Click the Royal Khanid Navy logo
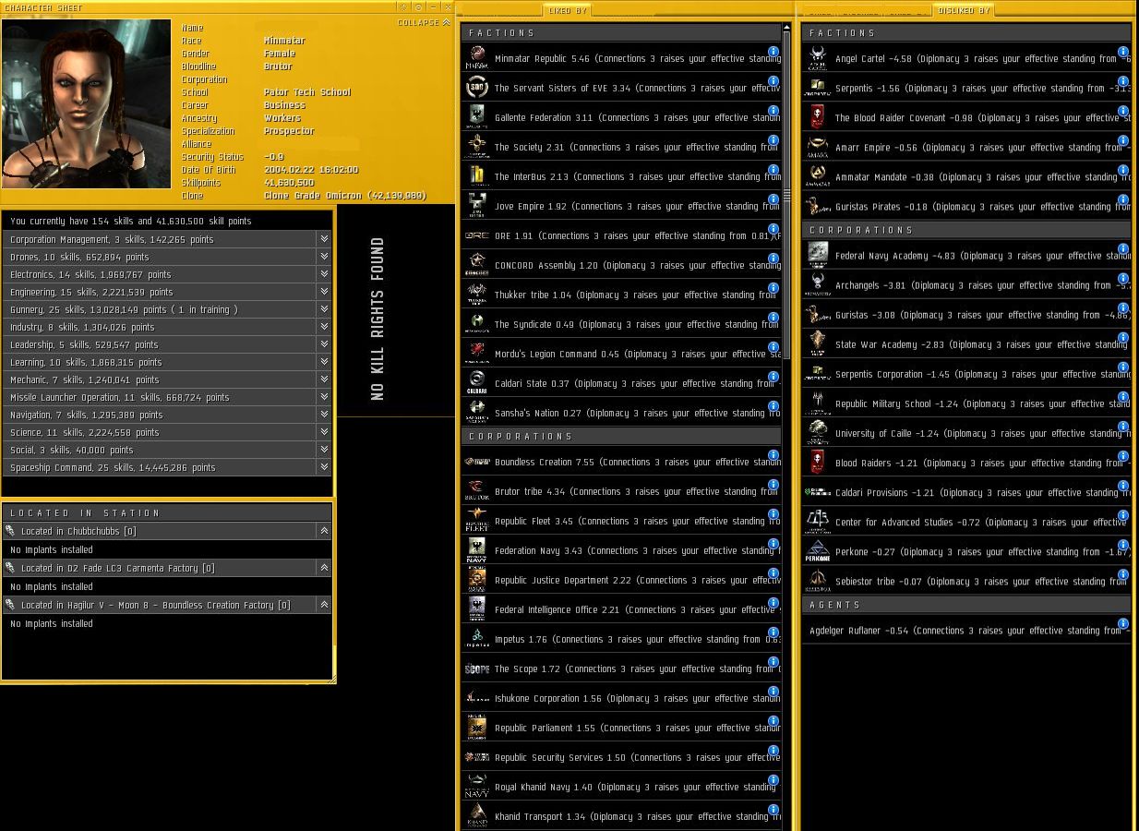Image resolution: width=1139 pixels, height=831 pixels. pos(476,787)
